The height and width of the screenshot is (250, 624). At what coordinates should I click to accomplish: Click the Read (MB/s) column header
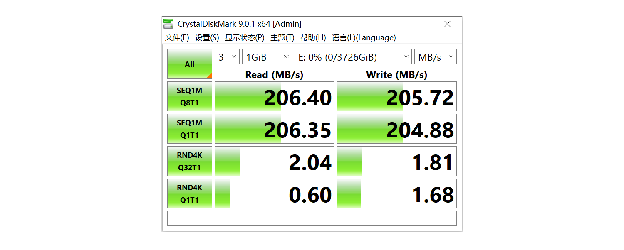click(274, 75)
